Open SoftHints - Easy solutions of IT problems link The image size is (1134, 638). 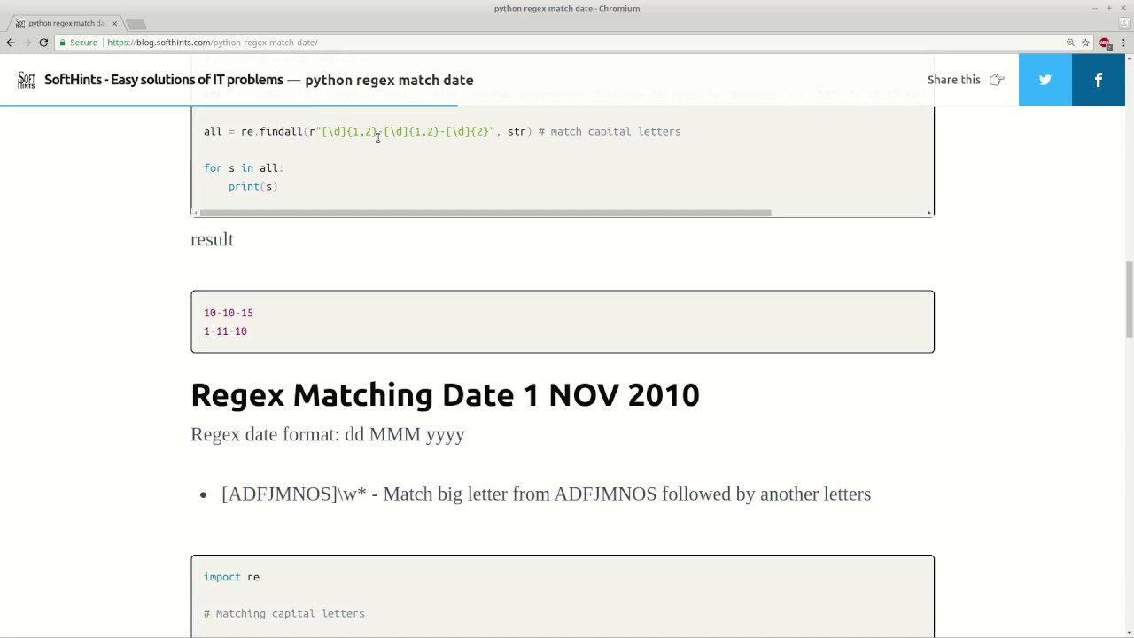click(x=164, y=80)
